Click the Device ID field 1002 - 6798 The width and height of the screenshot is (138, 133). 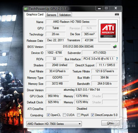pos(54,53)
